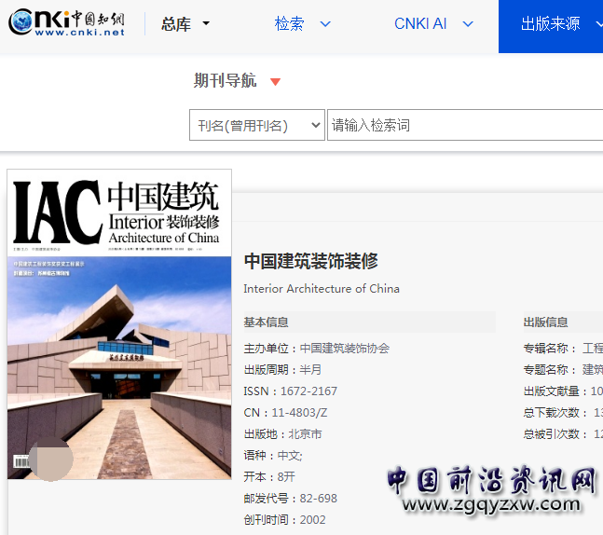The image size is (603, 535).
Task: Select the CNKI AI menu label
Action: pyautogui.click(x=420, y=24)
